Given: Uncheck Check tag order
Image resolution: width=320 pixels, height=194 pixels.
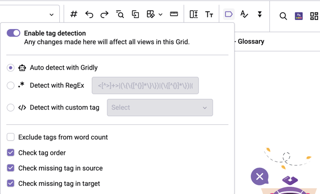Looking at the screenshot, I should 11,153.
